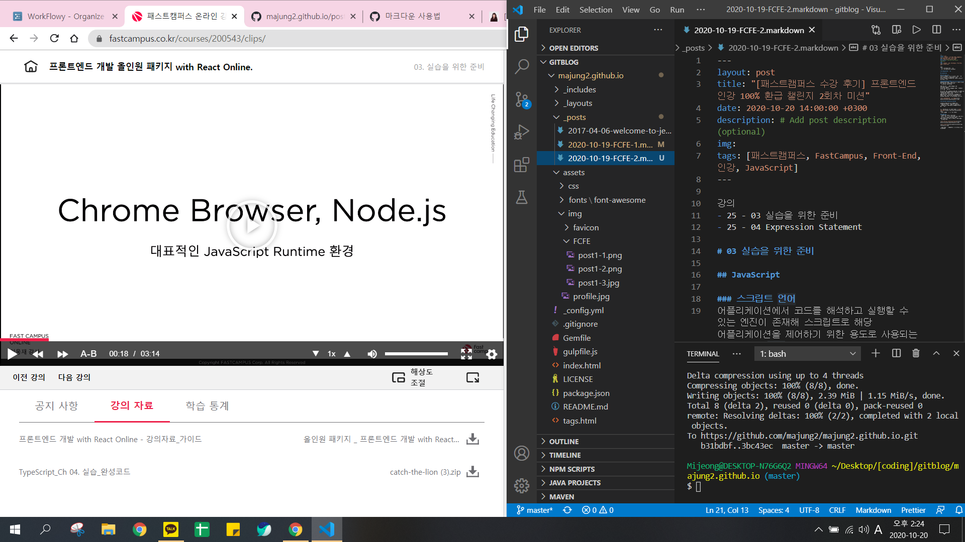Rewind the lecture video
The height and width of the screenshot is (542, 965).
[37, 354]
